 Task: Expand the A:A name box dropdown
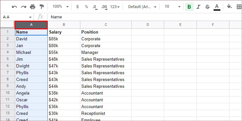click(30, 17)
